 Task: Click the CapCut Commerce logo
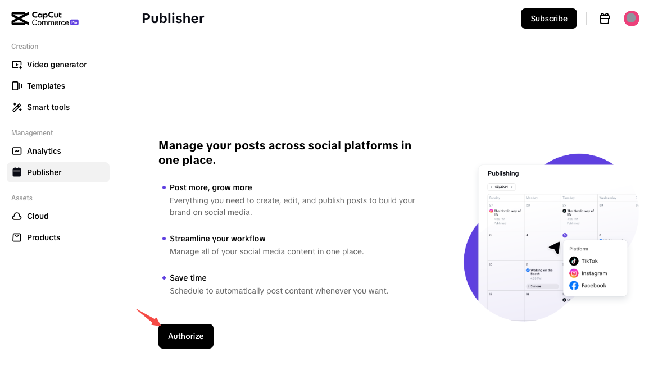tap(44, 19)
